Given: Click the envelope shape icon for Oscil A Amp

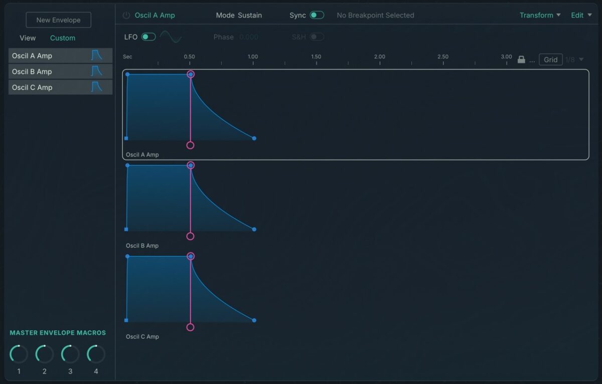Looking at the screenshot, I should 96,56.
